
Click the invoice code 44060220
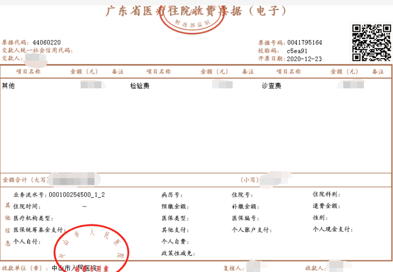[x=47, y=43]
